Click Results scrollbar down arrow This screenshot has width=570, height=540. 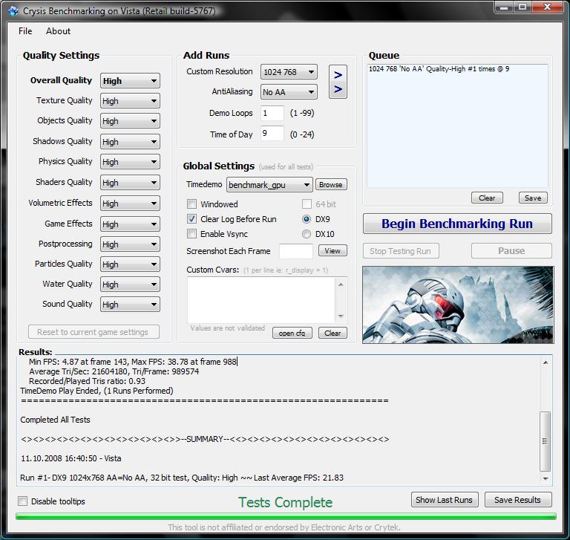coord(546,478)
